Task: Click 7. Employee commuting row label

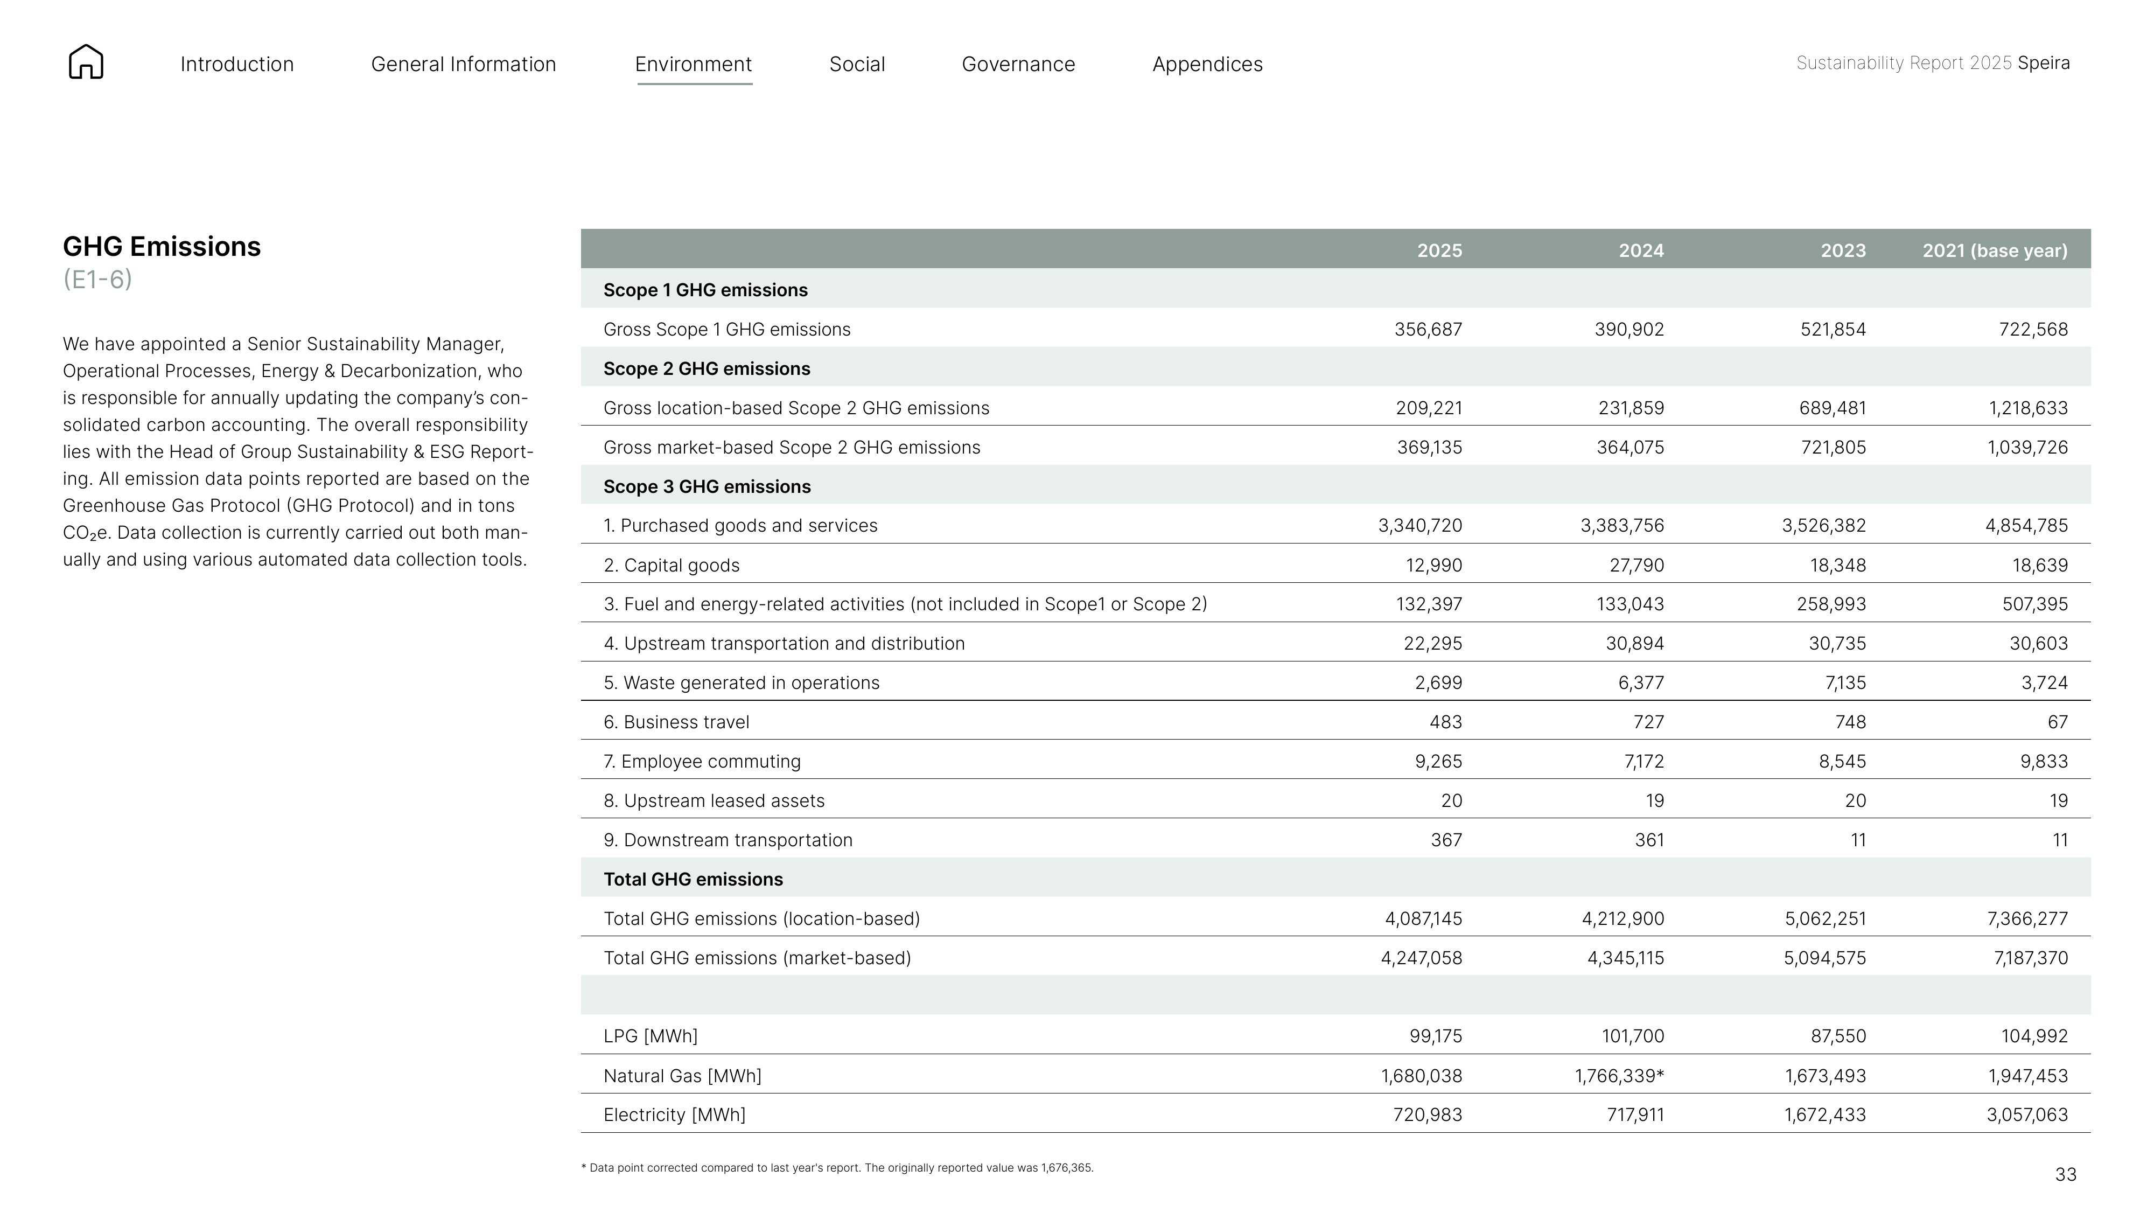Action: pos(702,761)
